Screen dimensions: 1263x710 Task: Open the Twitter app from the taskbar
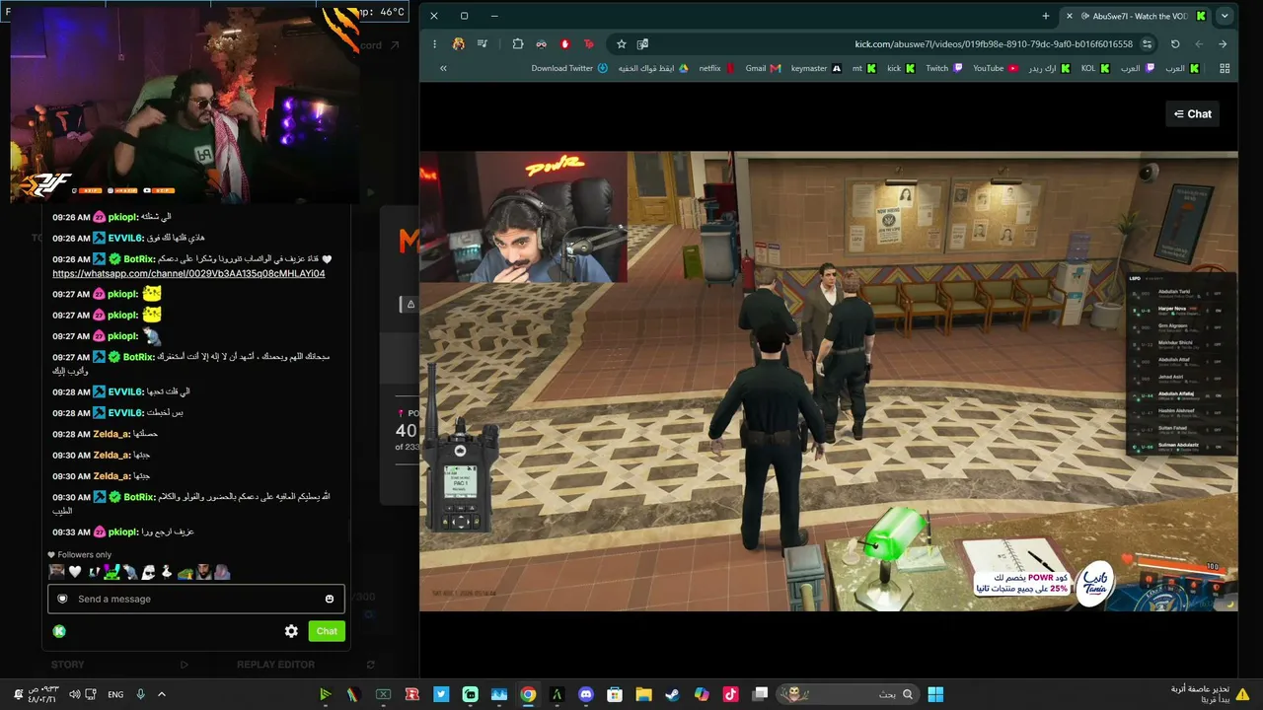441,694
